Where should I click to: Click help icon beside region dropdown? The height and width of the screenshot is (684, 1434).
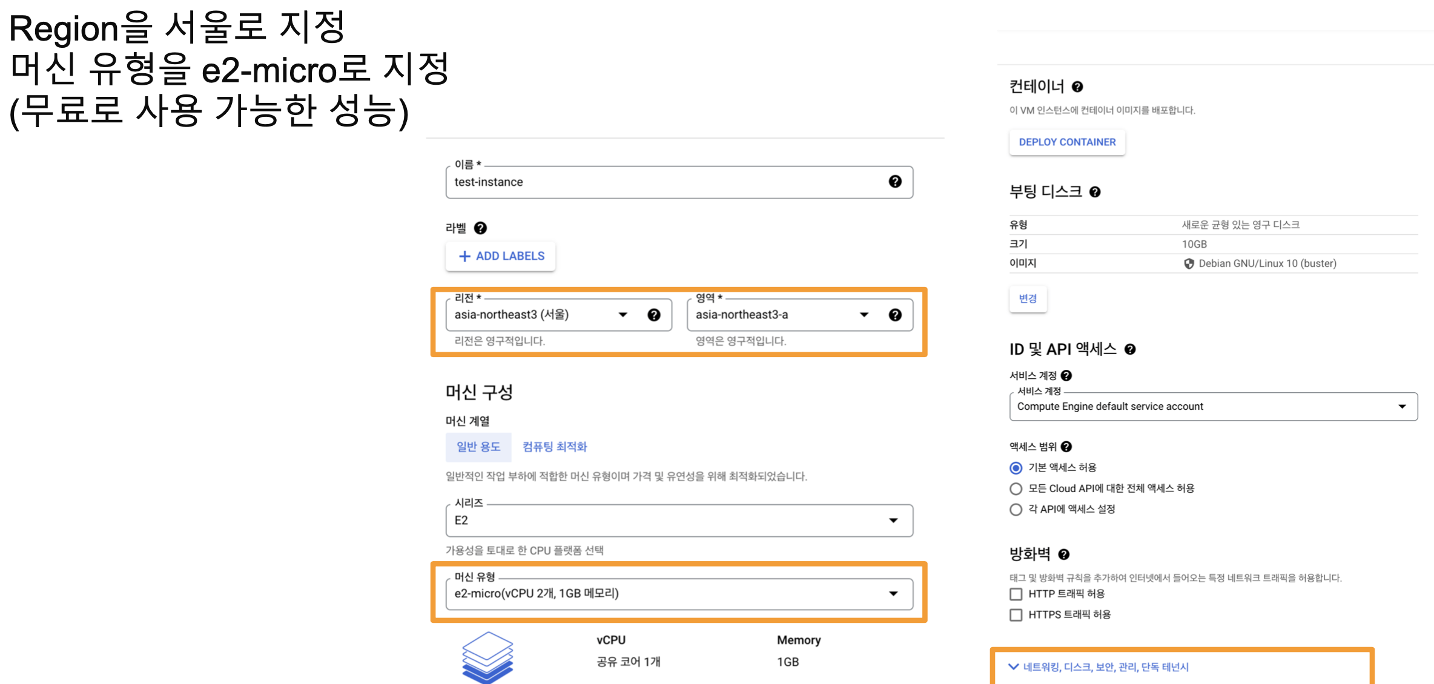click(653, 315)
